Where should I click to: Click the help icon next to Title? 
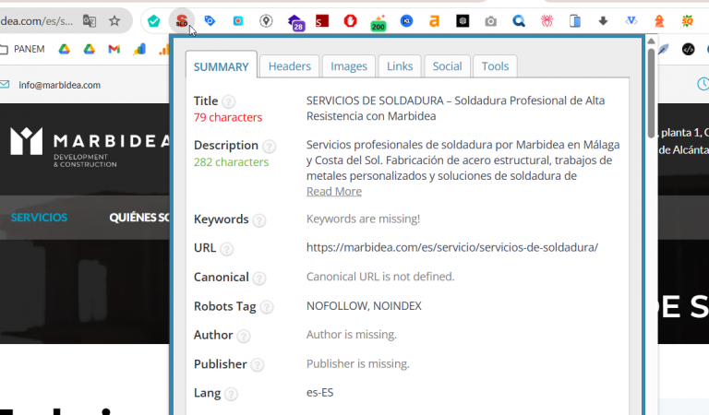click(229, 101)
